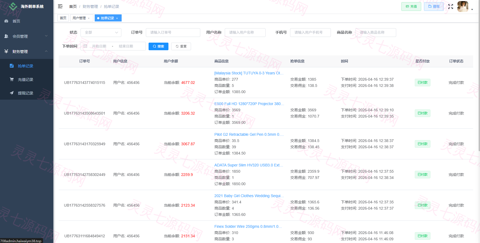Click the balance value 3067.87
The width and height of the screenshot is (480, 243).
click(188, 144)
